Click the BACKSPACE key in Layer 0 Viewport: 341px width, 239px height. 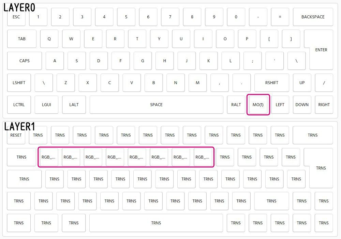click(x=313, y=17)
